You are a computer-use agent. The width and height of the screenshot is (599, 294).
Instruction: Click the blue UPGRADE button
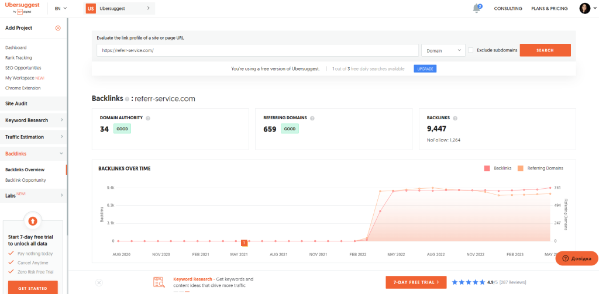(x=425, y=69)
